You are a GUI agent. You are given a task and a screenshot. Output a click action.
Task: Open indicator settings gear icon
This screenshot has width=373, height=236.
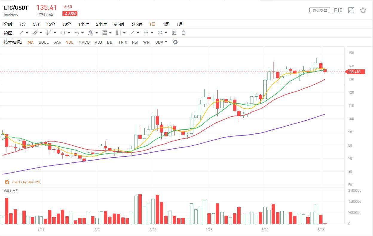(x=175, y=42)
